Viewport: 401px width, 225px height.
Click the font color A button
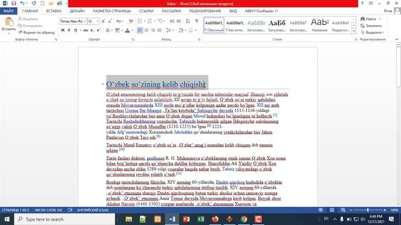click(127, 31)
